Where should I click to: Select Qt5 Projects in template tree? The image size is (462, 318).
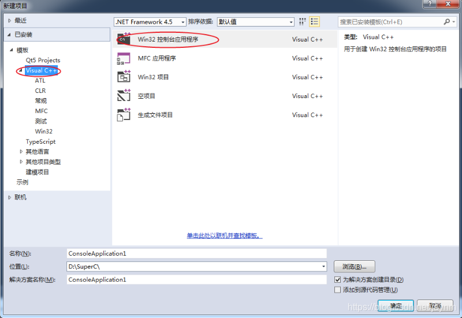(x=43, y=60)
